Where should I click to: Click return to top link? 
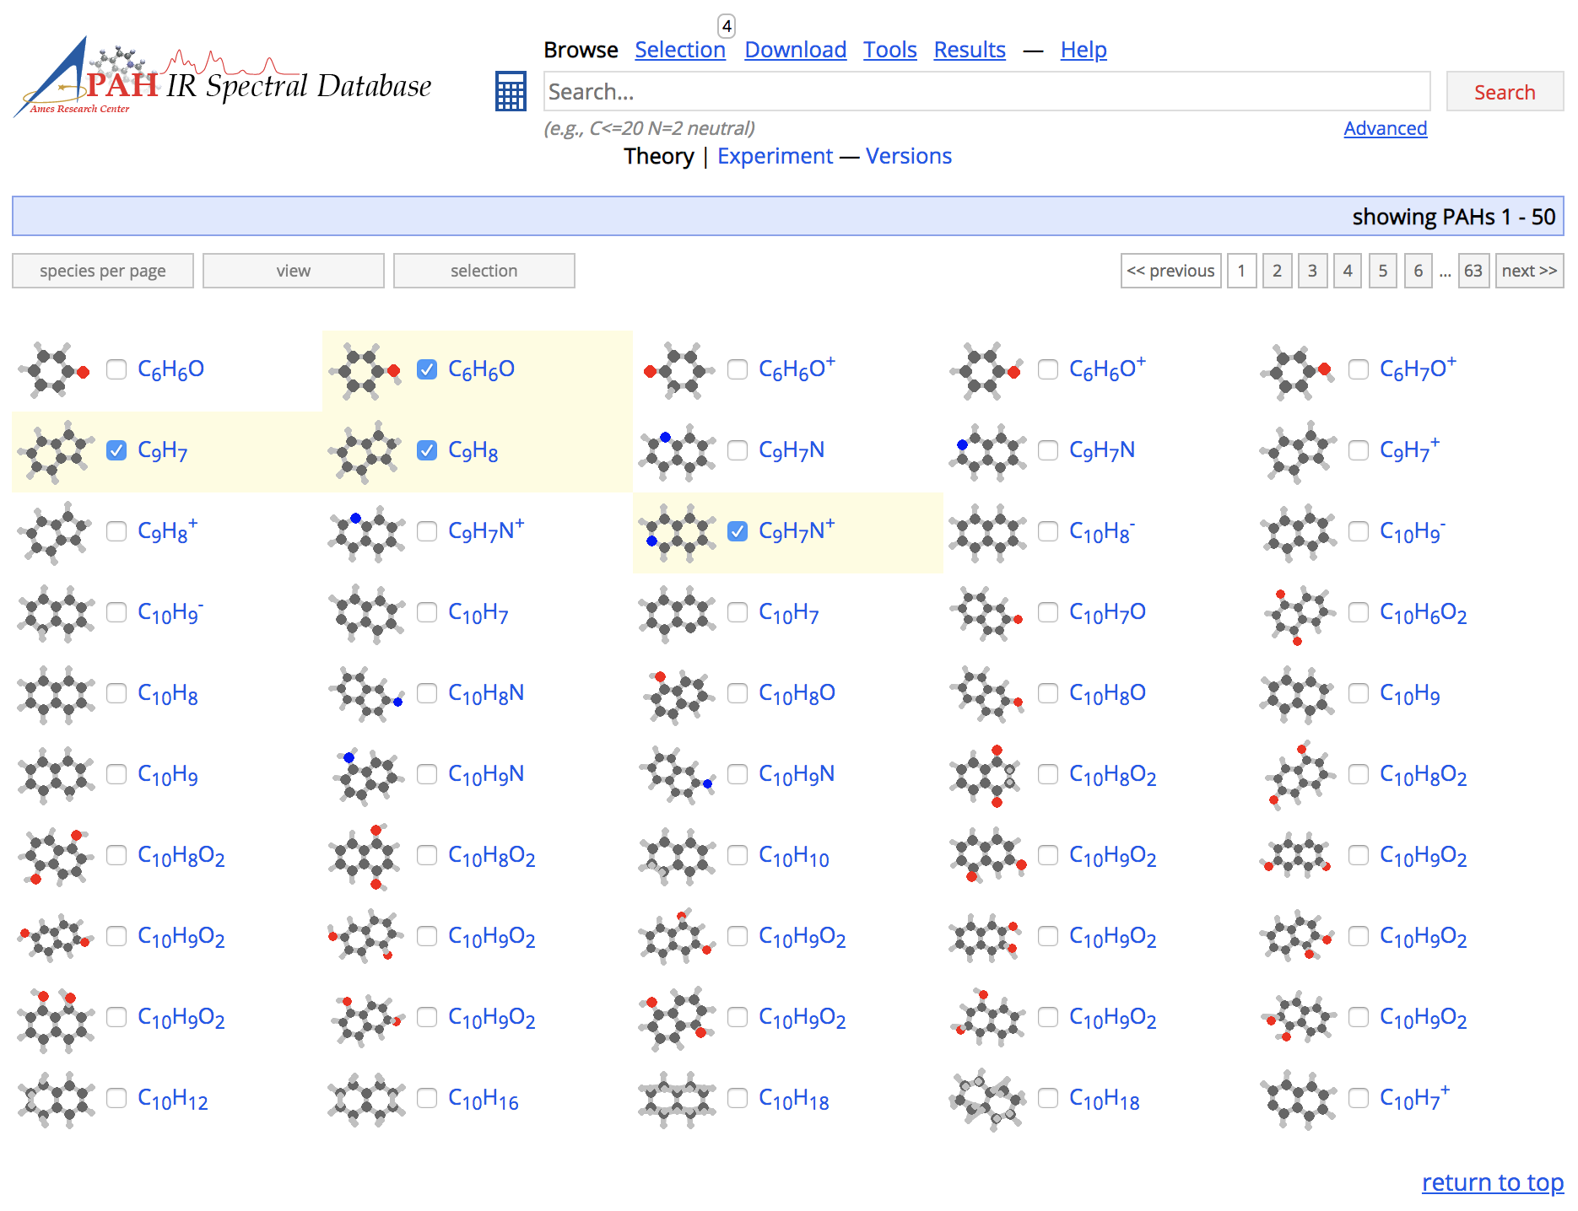(x=1493, y=1182)
